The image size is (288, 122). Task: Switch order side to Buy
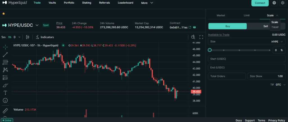point(228,26)
